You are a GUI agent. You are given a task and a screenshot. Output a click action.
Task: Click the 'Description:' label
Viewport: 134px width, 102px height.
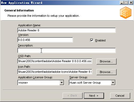[25, 45]
